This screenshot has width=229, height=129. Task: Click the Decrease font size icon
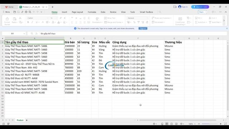point(65,18)
